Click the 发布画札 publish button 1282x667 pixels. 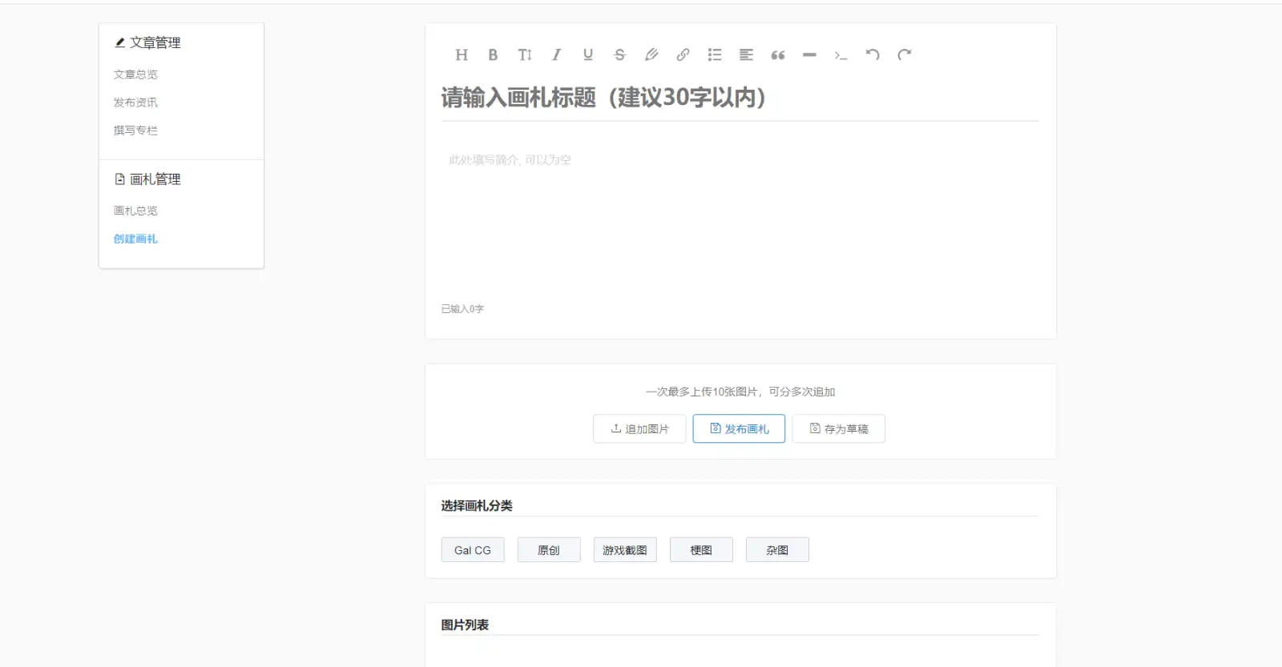pyautogui.click(x=739, y=429)
